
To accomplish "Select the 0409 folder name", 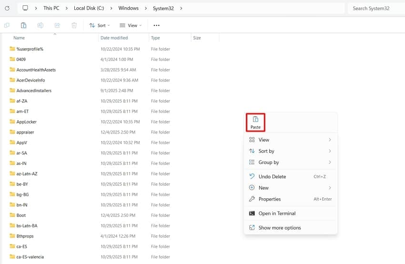I will pos(21,59).
